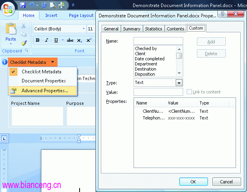
Task: Select 'Destination' in name list
Action: (155, 69)
